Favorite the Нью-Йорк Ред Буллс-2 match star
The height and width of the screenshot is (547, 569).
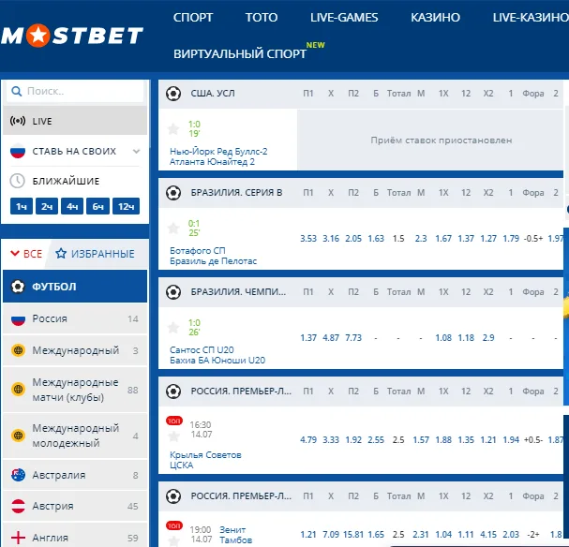tap(173, 128)
